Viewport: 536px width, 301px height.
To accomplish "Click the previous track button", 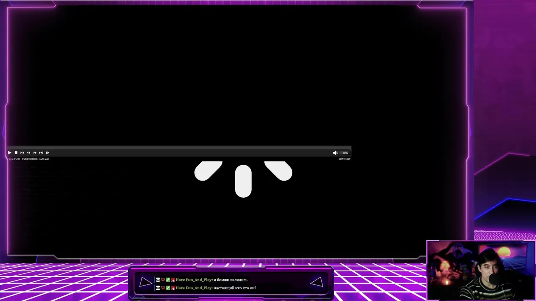I will pos(22,153).
